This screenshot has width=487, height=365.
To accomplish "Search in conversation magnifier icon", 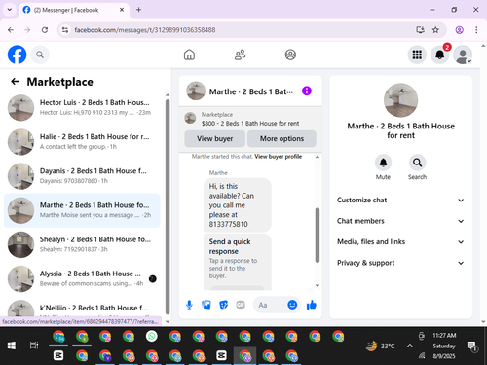I will point(417,163).
